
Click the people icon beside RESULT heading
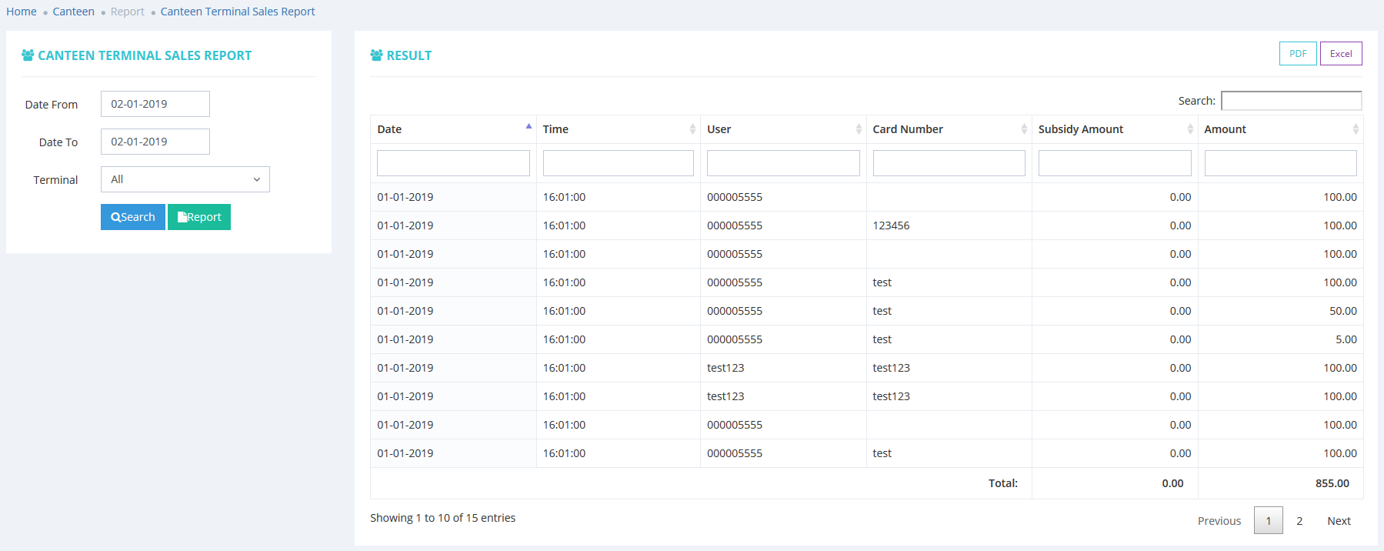click(x=376, y=55)
